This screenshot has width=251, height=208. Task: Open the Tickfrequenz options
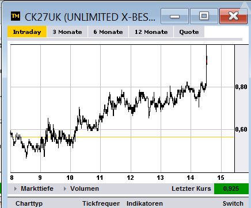[101, 203]
